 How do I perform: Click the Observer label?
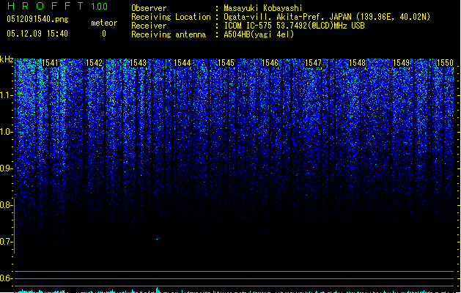coord(149,8)
